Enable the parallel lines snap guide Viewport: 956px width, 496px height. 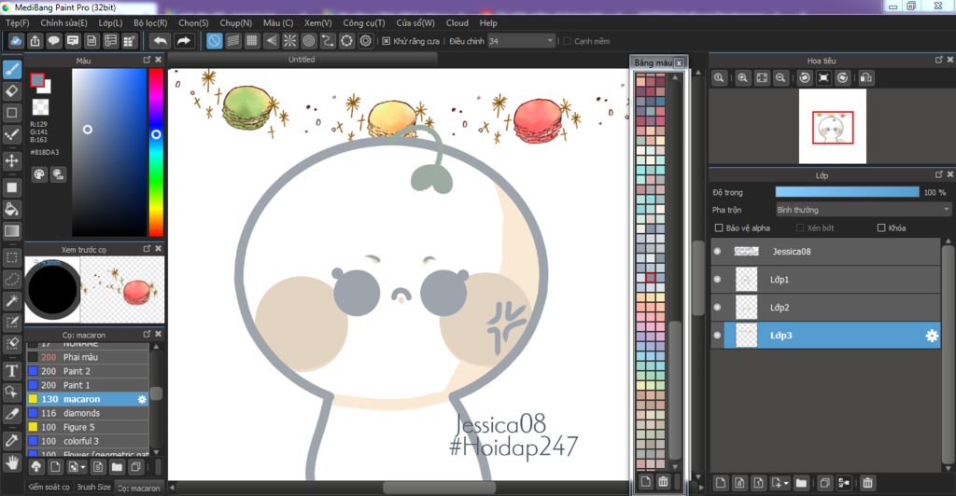coord(232,41)
